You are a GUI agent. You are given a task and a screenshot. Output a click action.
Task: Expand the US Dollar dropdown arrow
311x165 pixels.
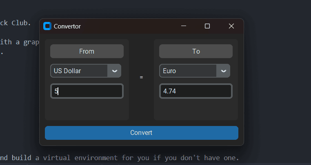coord(115,71)
